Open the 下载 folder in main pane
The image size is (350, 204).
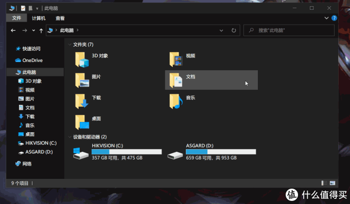click(x=88, y=101)
